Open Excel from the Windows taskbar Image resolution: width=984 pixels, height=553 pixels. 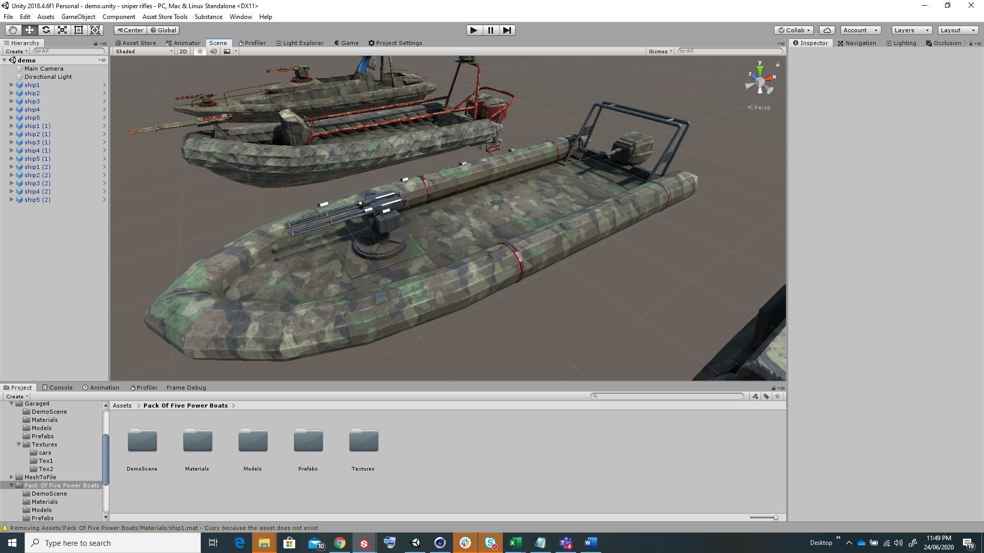point(515,543)
